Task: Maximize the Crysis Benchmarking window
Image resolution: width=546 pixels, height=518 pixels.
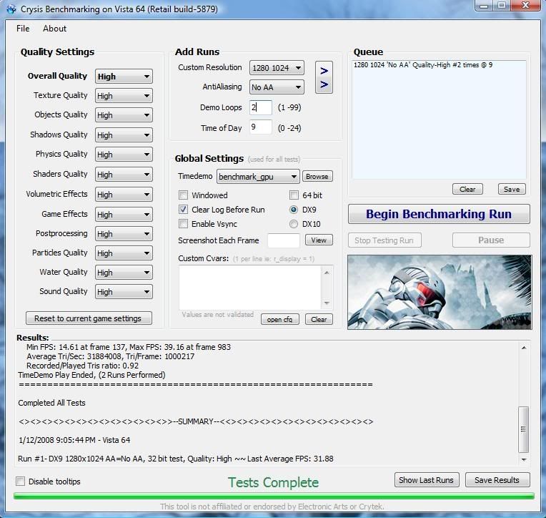Action: 502,5
